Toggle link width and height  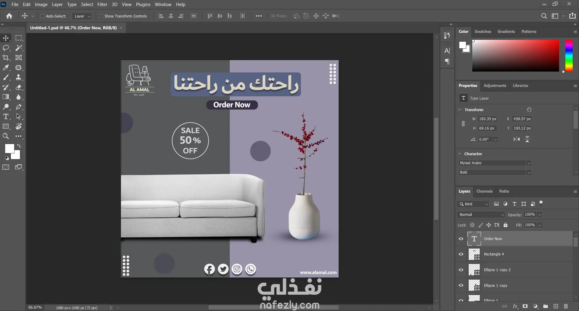coord(463,124)
